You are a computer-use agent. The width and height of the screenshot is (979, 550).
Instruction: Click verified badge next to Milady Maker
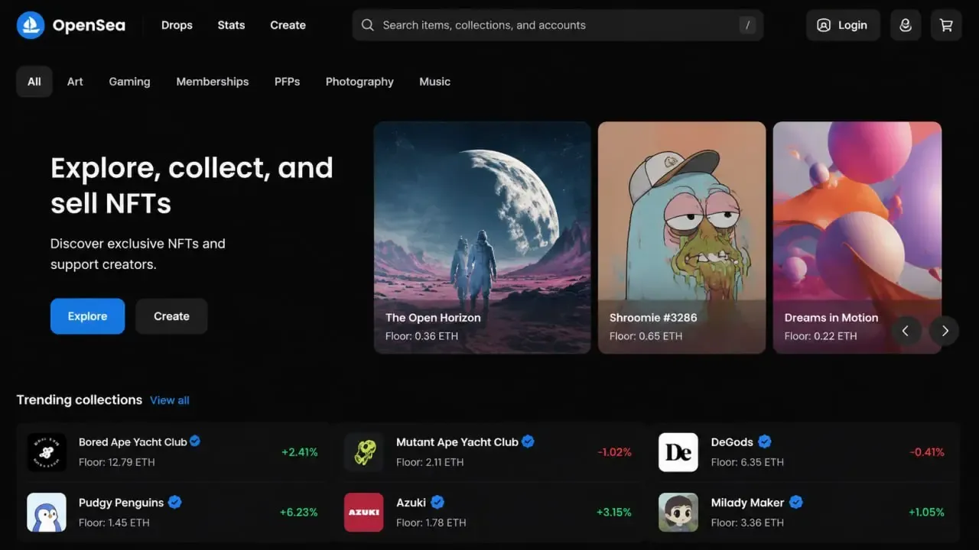click(x=796, y=502)
